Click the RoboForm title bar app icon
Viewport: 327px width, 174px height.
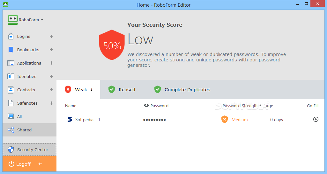coord(6,4)
